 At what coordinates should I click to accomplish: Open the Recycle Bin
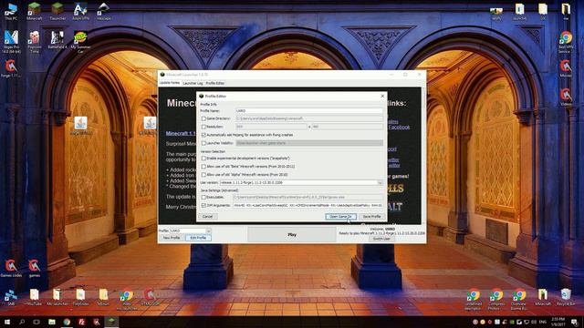click(x=566, y=297)
